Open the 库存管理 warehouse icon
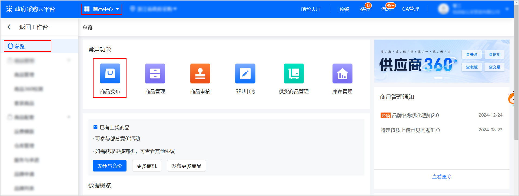The width and height of the screenshot is (519, 196). pos(342,73)
